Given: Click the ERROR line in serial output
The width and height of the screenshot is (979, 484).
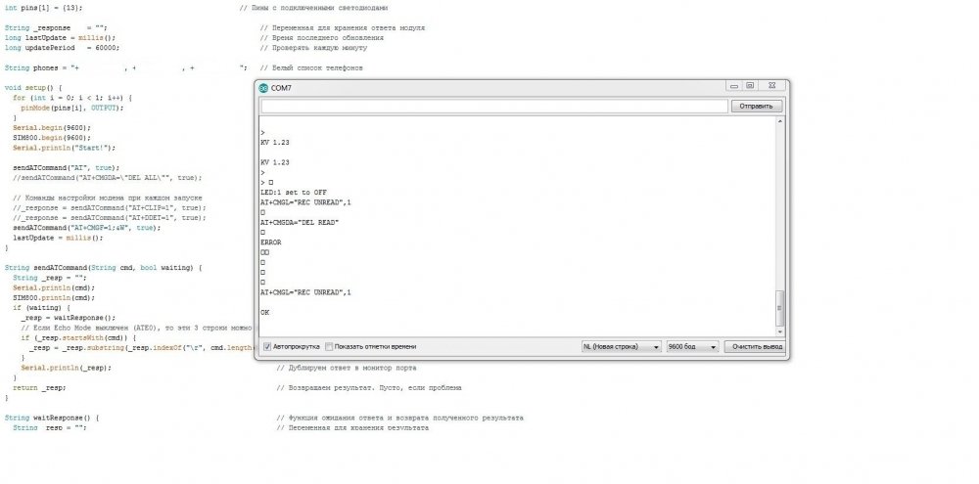Looking at the screenshot, I should point(271,242).
